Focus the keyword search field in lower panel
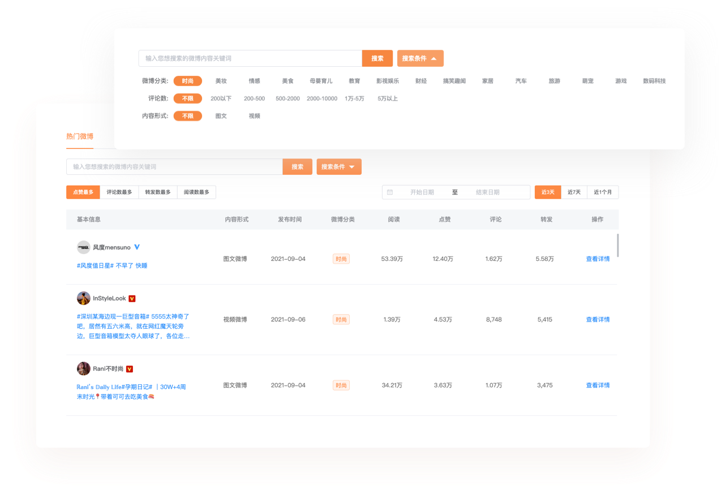The width and height of the screenshot is (721, 498). [174, 167]
